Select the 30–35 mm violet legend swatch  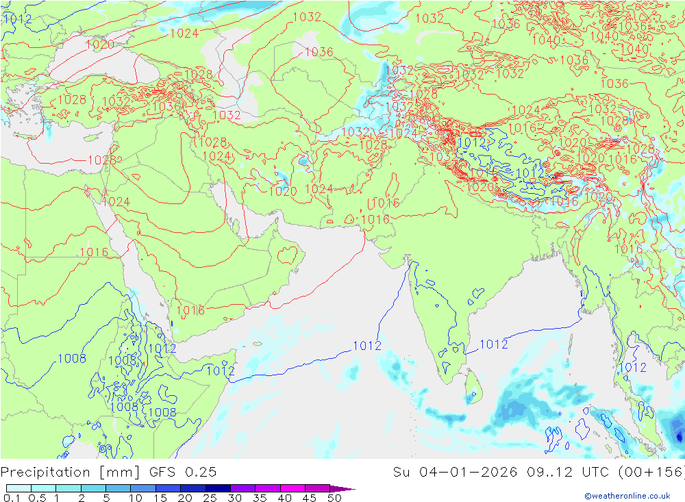243,488
